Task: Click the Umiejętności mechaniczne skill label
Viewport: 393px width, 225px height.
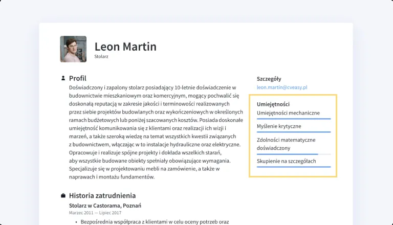Action: coord(288,112)
